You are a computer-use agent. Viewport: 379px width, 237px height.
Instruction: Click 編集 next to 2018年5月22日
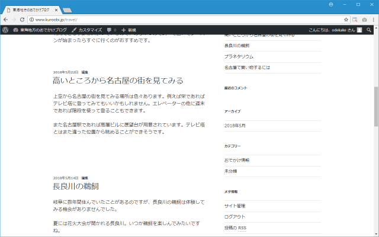coord(85,72)
